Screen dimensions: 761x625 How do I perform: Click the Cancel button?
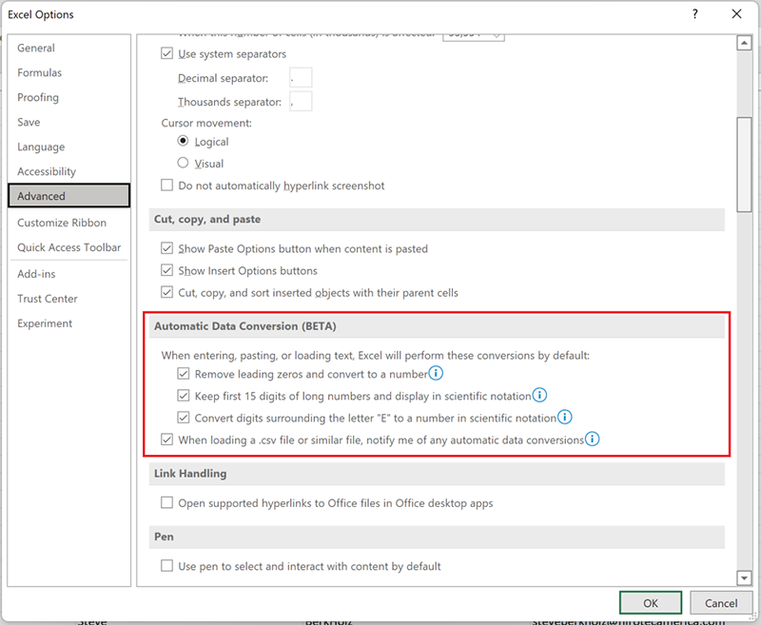tap(721, 603)
